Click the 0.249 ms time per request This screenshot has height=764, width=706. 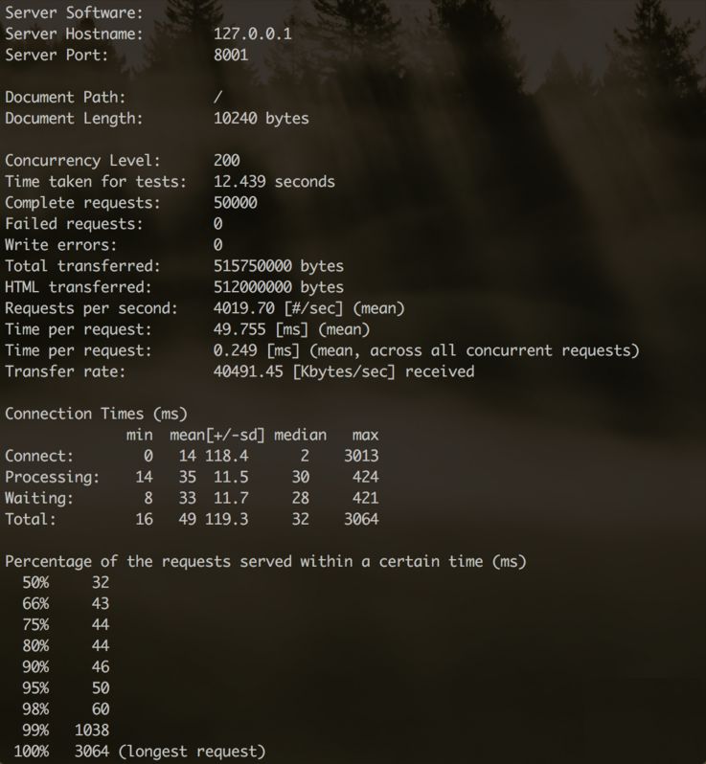pyautogui.click(x=235, y=350)
